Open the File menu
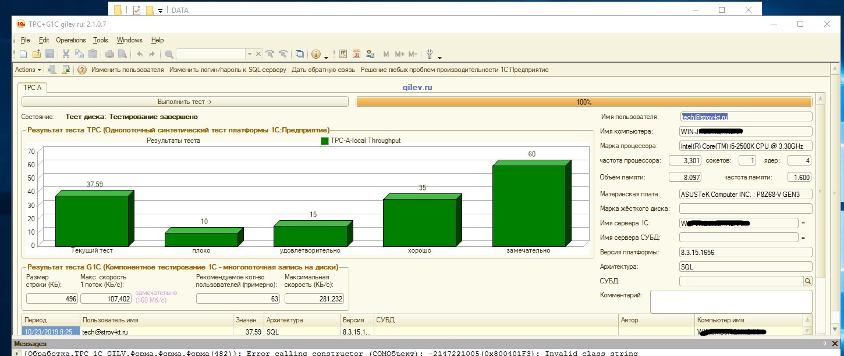The height and width of the screenshot is (356, 844). click(x=25, y=40)
